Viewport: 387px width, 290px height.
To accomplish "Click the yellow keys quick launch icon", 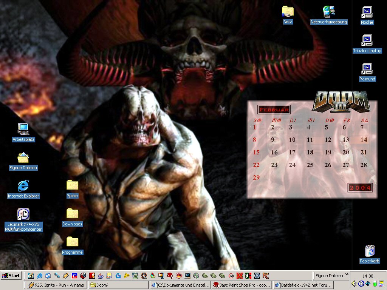I will point(126,276).
